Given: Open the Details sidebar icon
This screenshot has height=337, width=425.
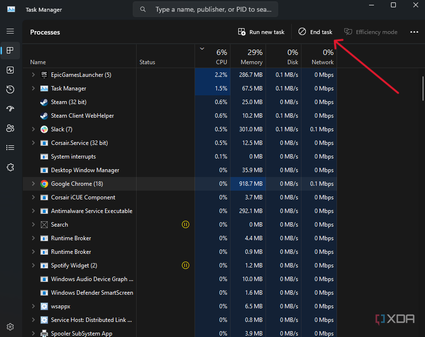Looking at the screenshot, I should [10, 148].
